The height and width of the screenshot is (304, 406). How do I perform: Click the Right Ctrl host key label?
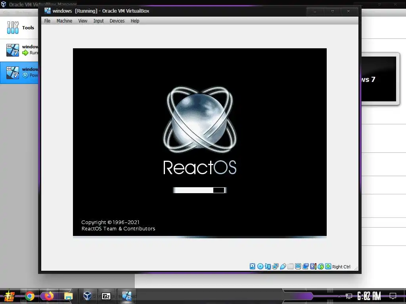coord(341,267)
